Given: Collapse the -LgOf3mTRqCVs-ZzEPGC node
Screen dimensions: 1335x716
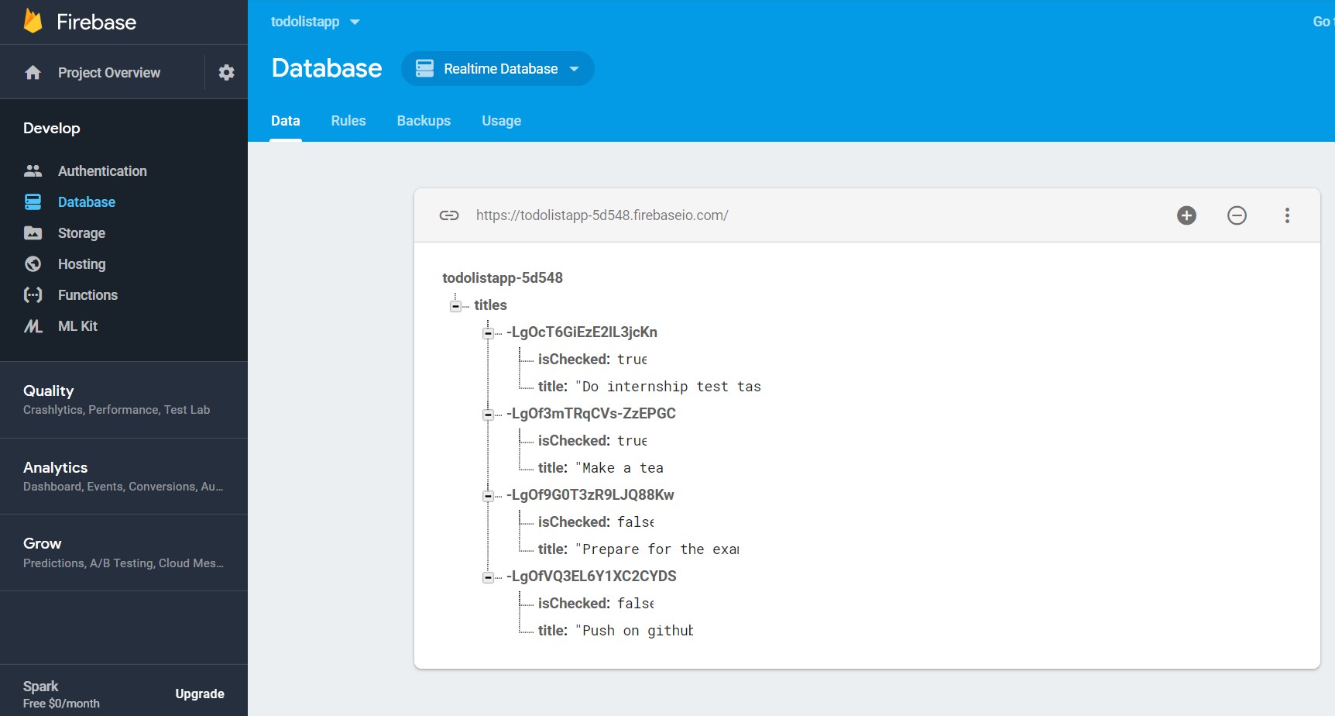Looking at the screenshot, I should (488, 415).
